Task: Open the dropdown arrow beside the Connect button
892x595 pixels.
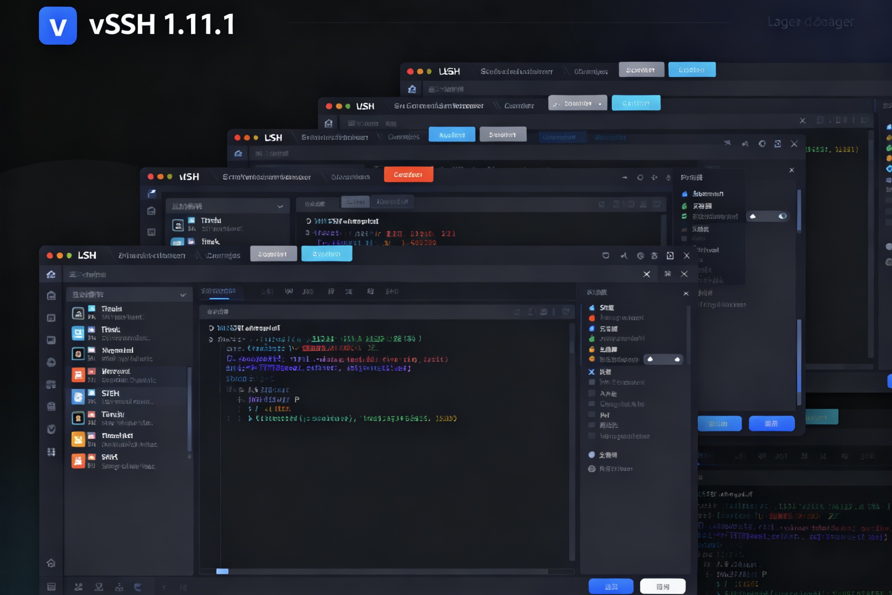Action: (600, 103)
